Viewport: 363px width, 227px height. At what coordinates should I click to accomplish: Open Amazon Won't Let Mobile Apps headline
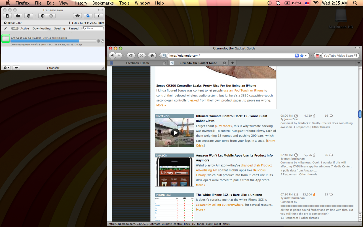234,158
